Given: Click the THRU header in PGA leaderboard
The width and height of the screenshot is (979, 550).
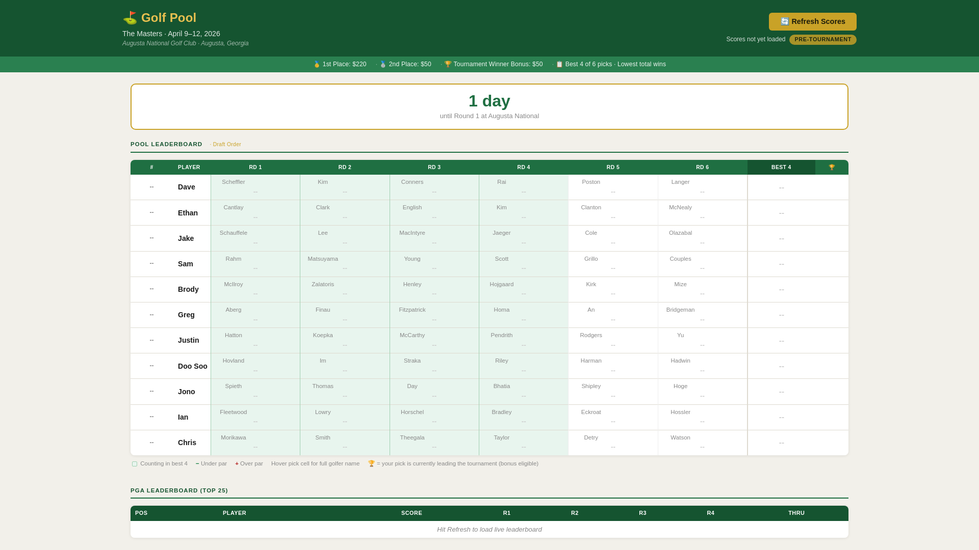Looking at the screenshot, I should pyautogui.click(x=796, y=513).
